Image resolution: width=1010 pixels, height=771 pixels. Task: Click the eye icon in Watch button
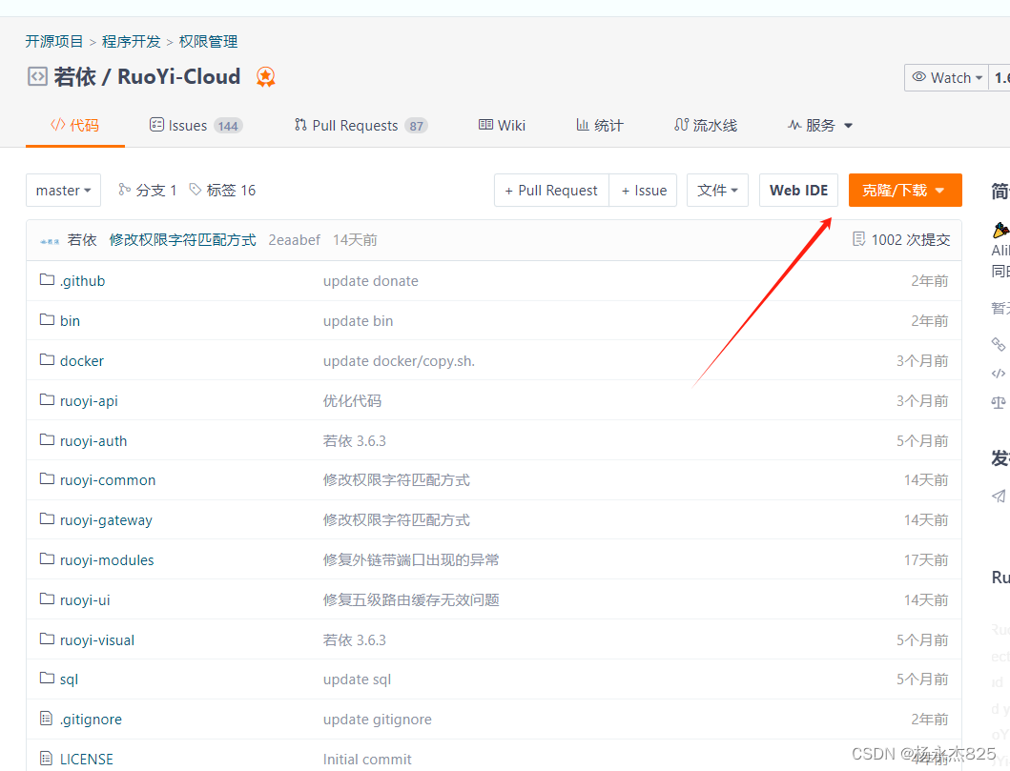[919, 76]
